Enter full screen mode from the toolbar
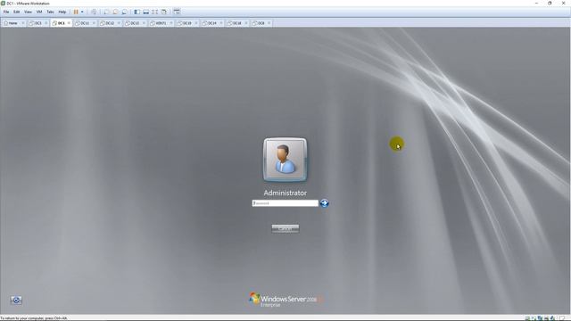571x321 pixels. [x=155, y=12]
